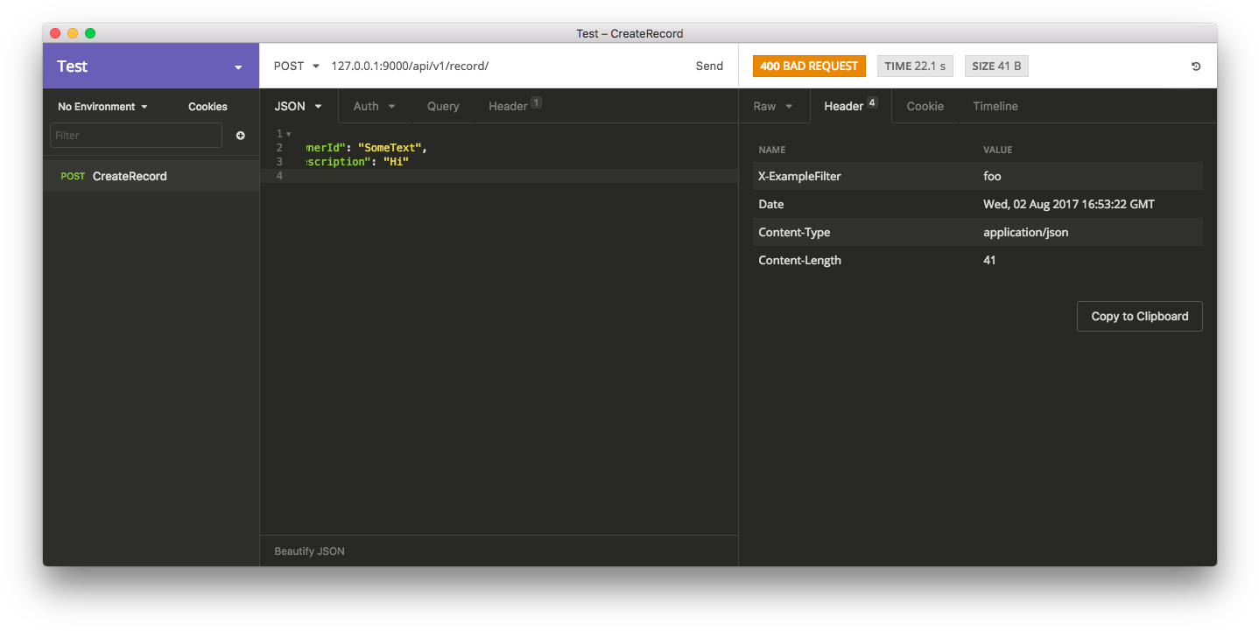Image resolution: width=1259 pixels, height=631 pixels.
Task: Show the Timeline tab
Action: pos(995,106)
